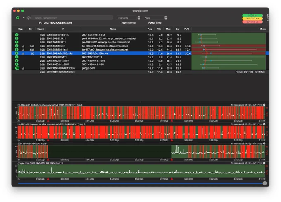The height and width of the screenshot is (202, 281).
Task: Click the Focus 5:01:12p - 5:11:12p label
Action: (x=250, y=72)
